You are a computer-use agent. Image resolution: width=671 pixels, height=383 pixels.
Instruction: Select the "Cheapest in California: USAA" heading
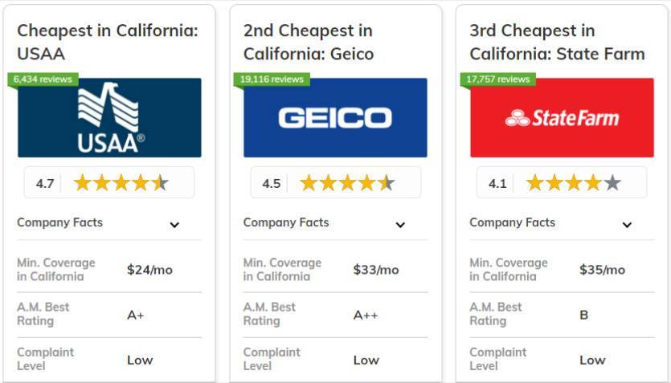pyautogui.click(x=108, y=43)
